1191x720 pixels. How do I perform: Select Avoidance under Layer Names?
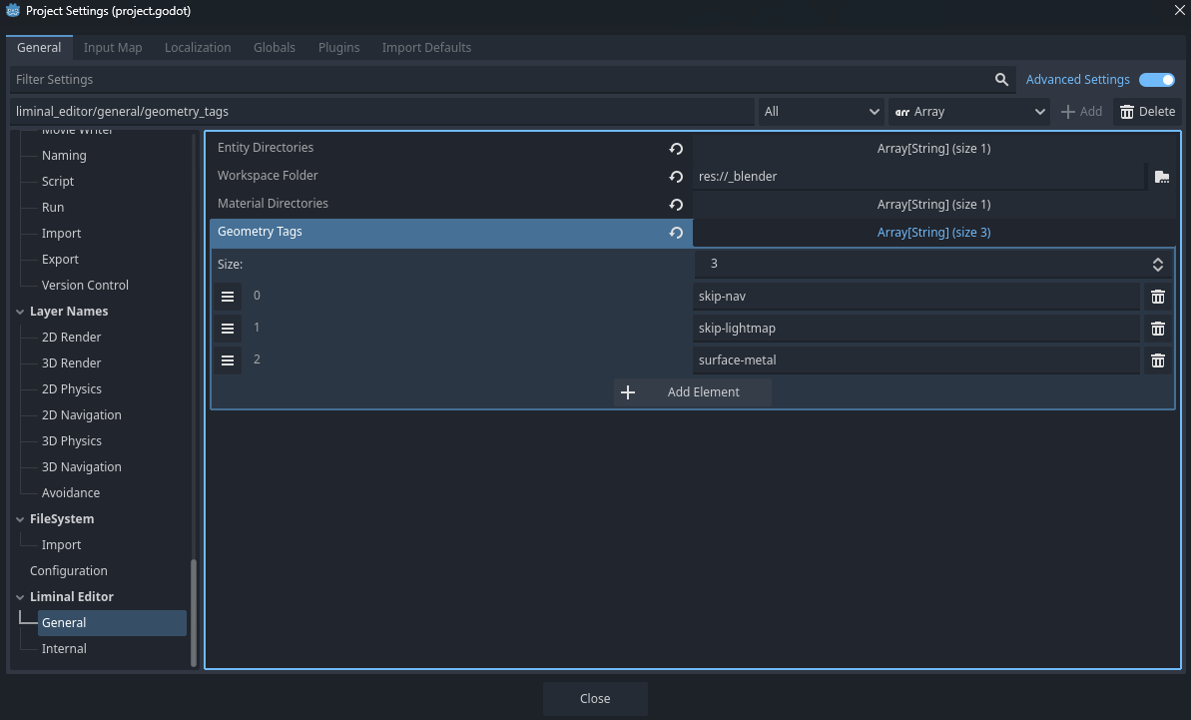click(x=71, y=493)
